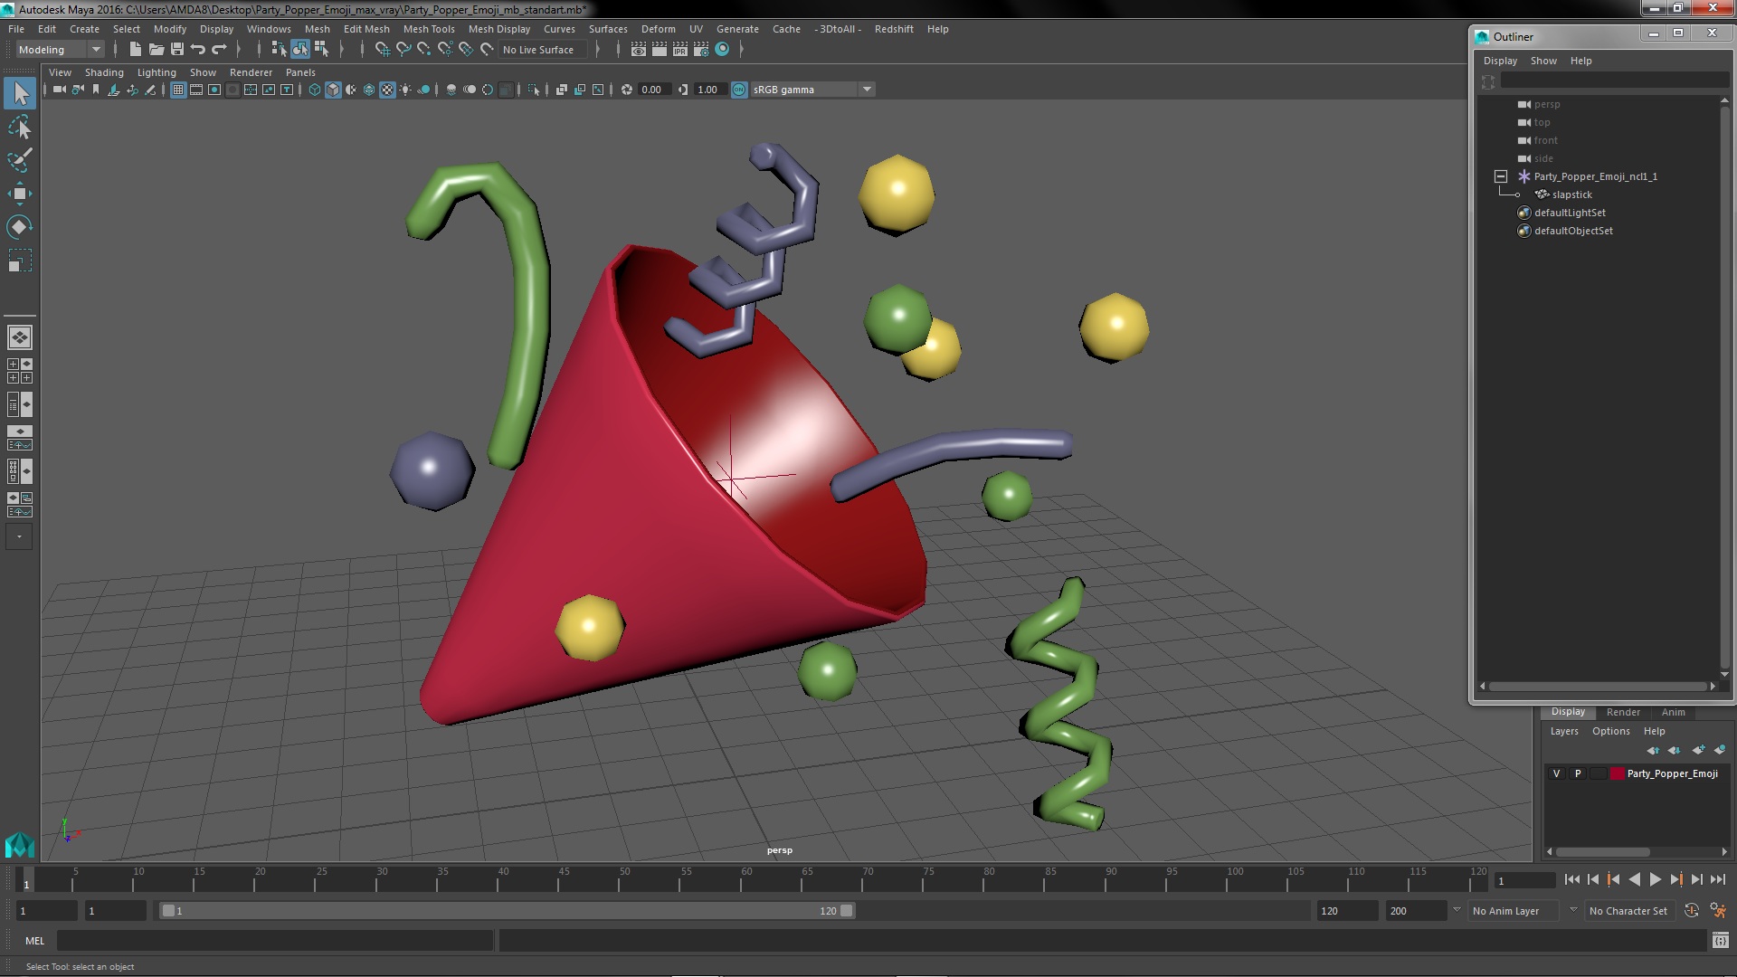This screenshot has height=977, width=1737.
Task: Toggle Party_Popper_Emoji layer visibility V box
Action: tap(1556, 773)
